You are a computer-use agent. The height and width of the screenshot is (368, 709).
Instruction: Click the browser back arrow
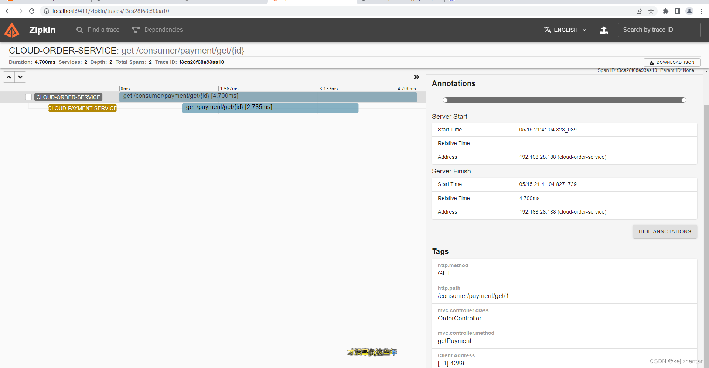(x=8, y=11)
